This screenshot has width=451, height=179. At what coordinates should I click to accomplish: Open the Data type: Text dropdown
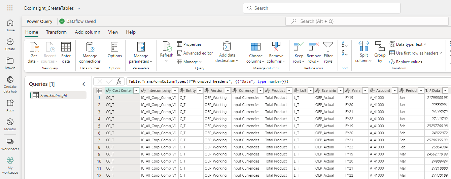408,44
